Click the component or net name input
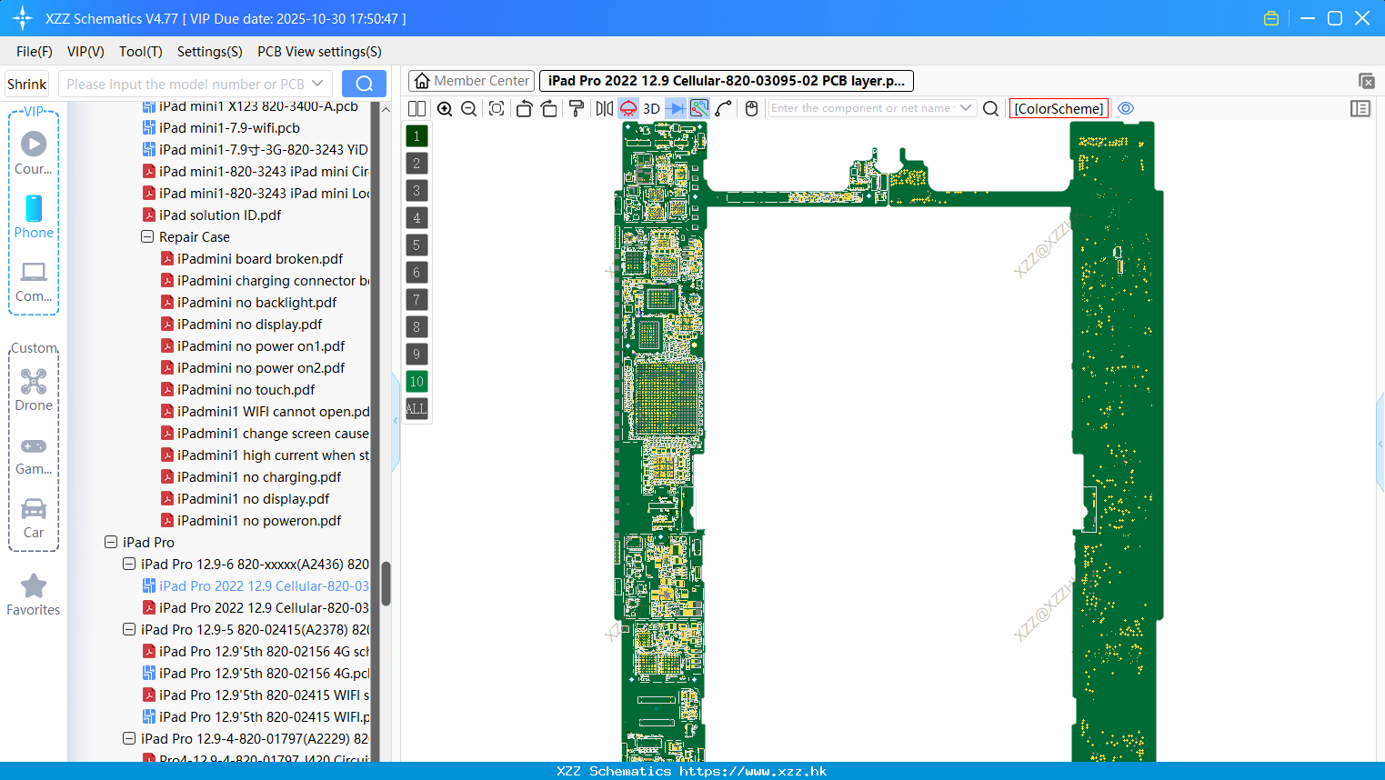This screenshot has height=780, width=1385. (861, 108)
